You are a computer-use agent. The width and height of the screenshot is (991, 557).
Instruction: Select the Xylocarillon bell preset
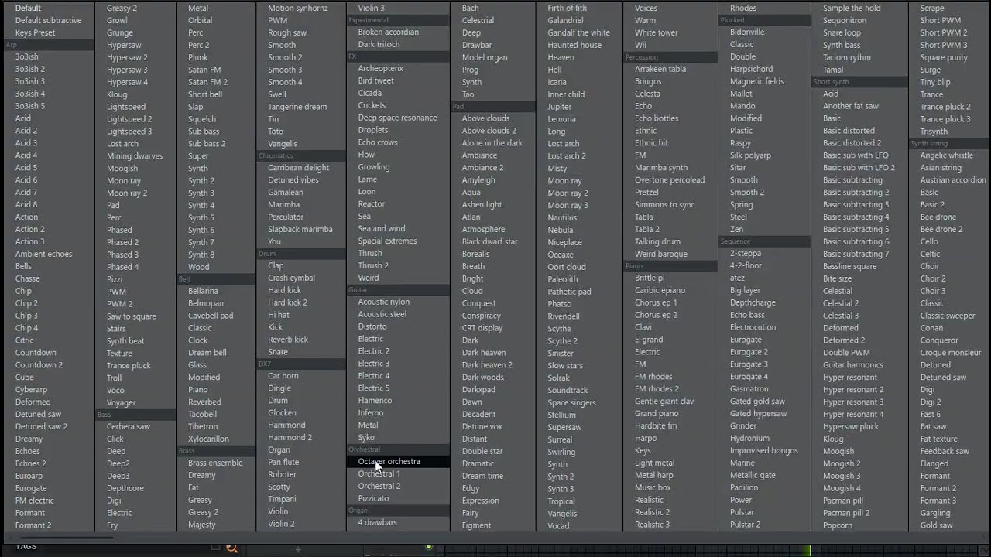[x=208, y=439]
